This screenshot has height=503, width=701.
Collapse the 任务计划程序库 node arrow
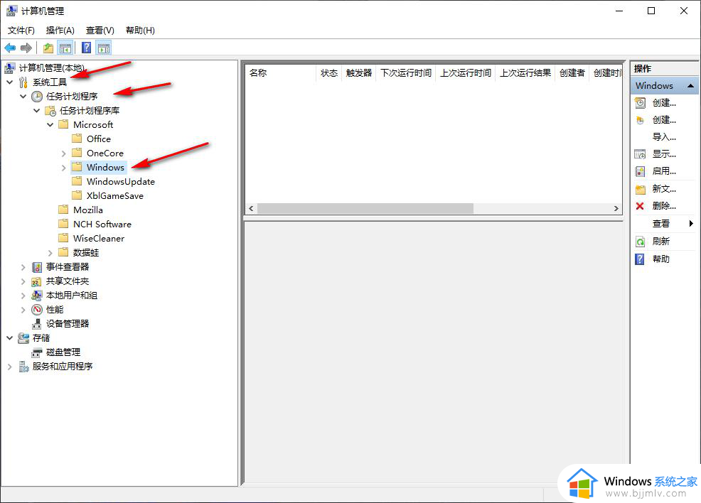click(37, 111)
